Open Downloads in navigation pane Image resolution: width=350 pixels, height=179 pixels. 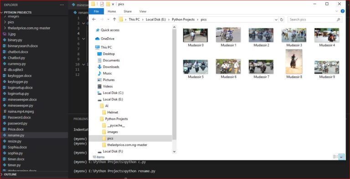coord(108,67)
